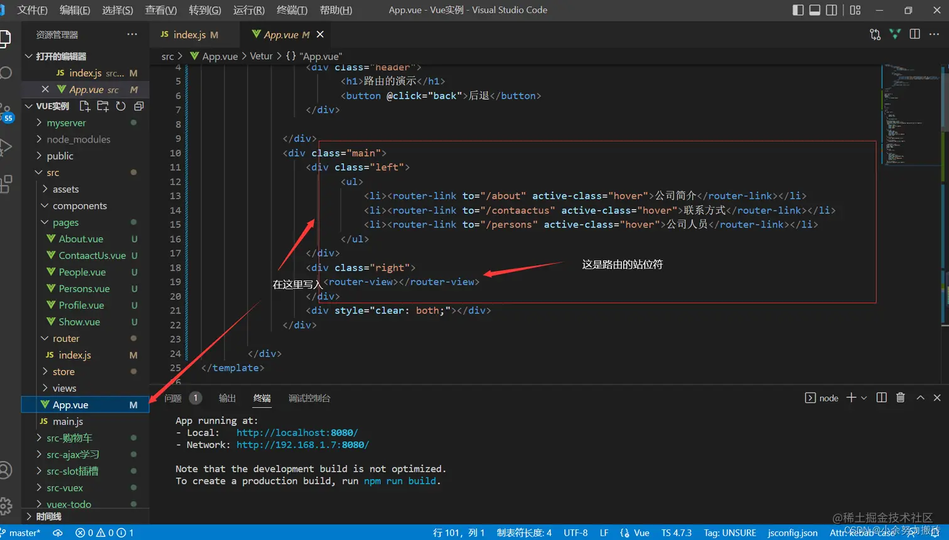Open the Explorer view in activity bar
This screenshot has height=540, width=949.
[x=5, y=39]
